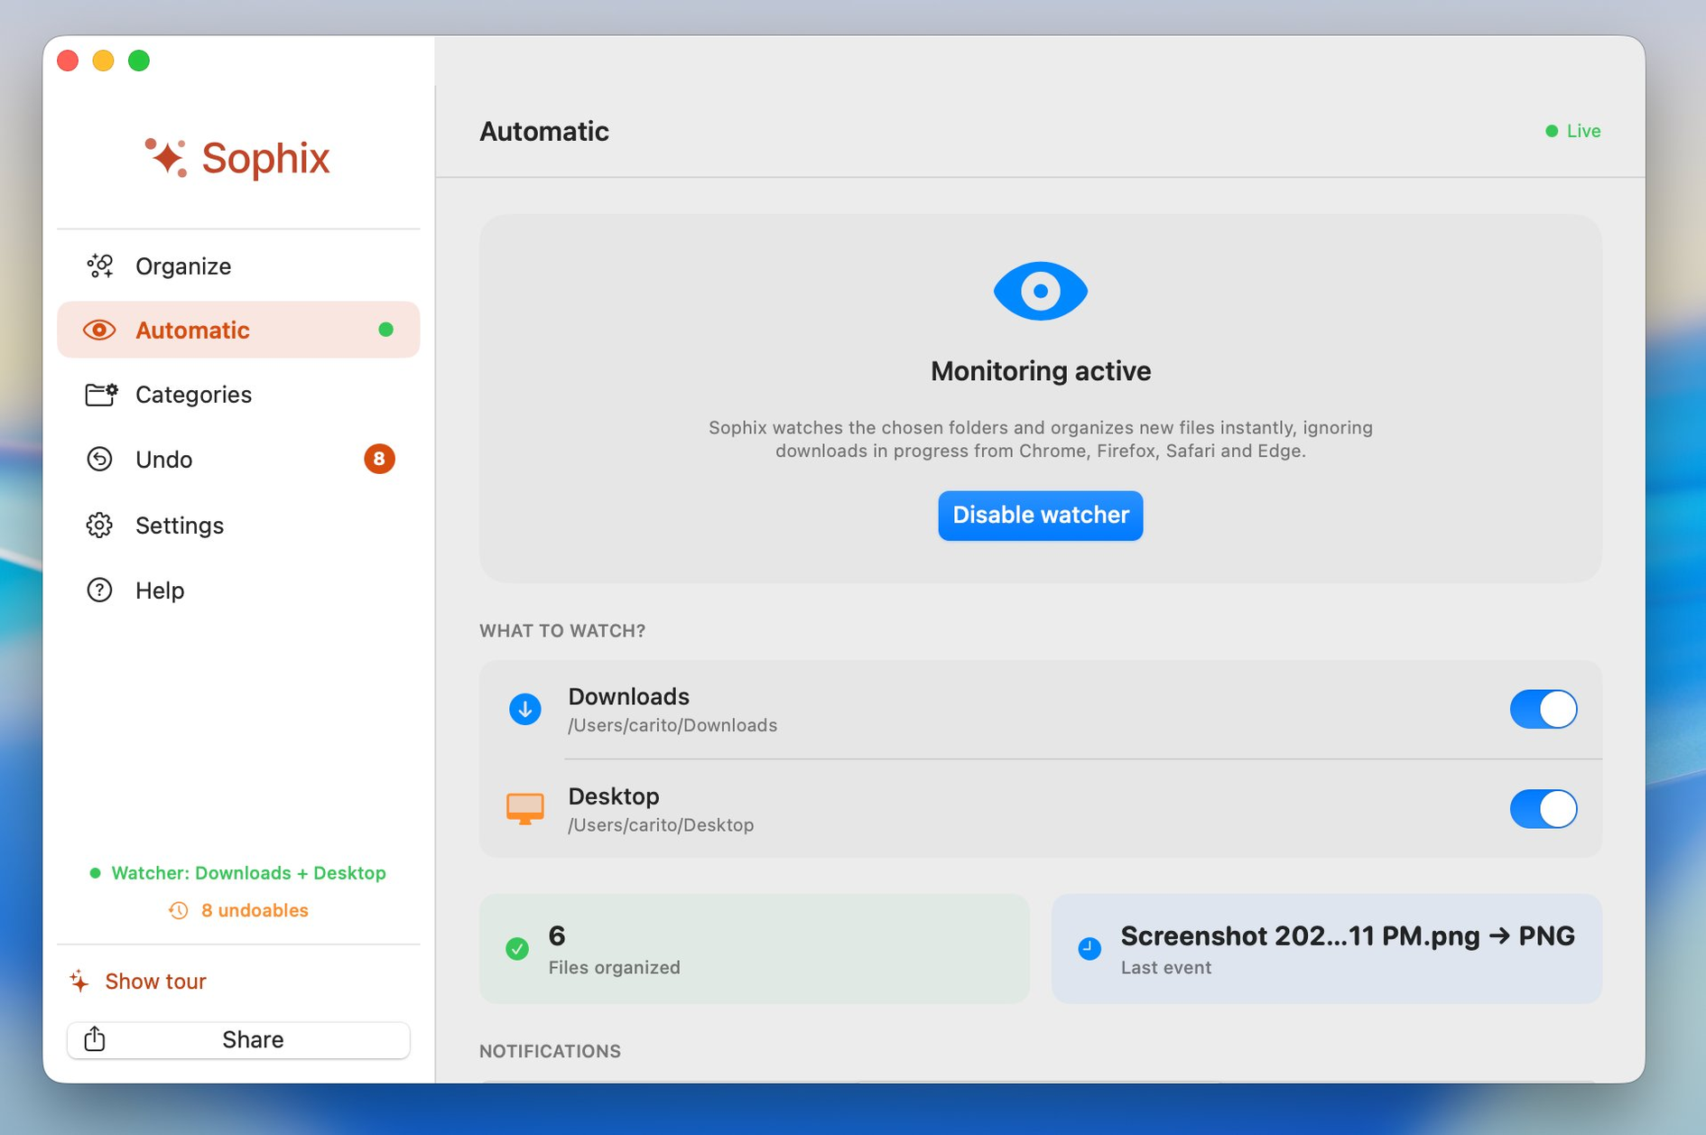Click the Last event card
The height and width of the screenshot is (1135, 1706).
click(1327, 949)
